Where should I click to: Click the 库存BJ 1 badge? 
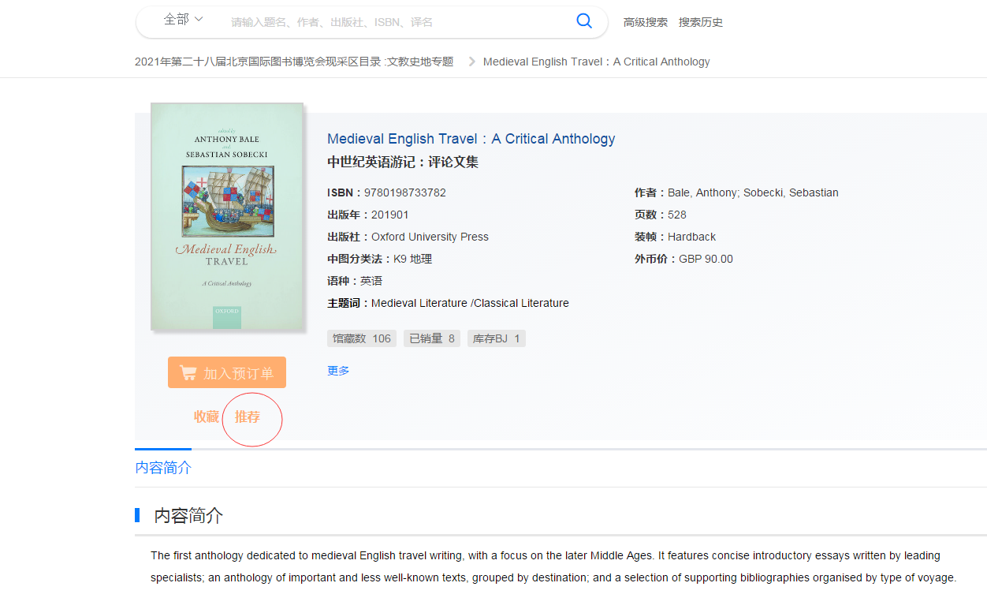point(496,338)
